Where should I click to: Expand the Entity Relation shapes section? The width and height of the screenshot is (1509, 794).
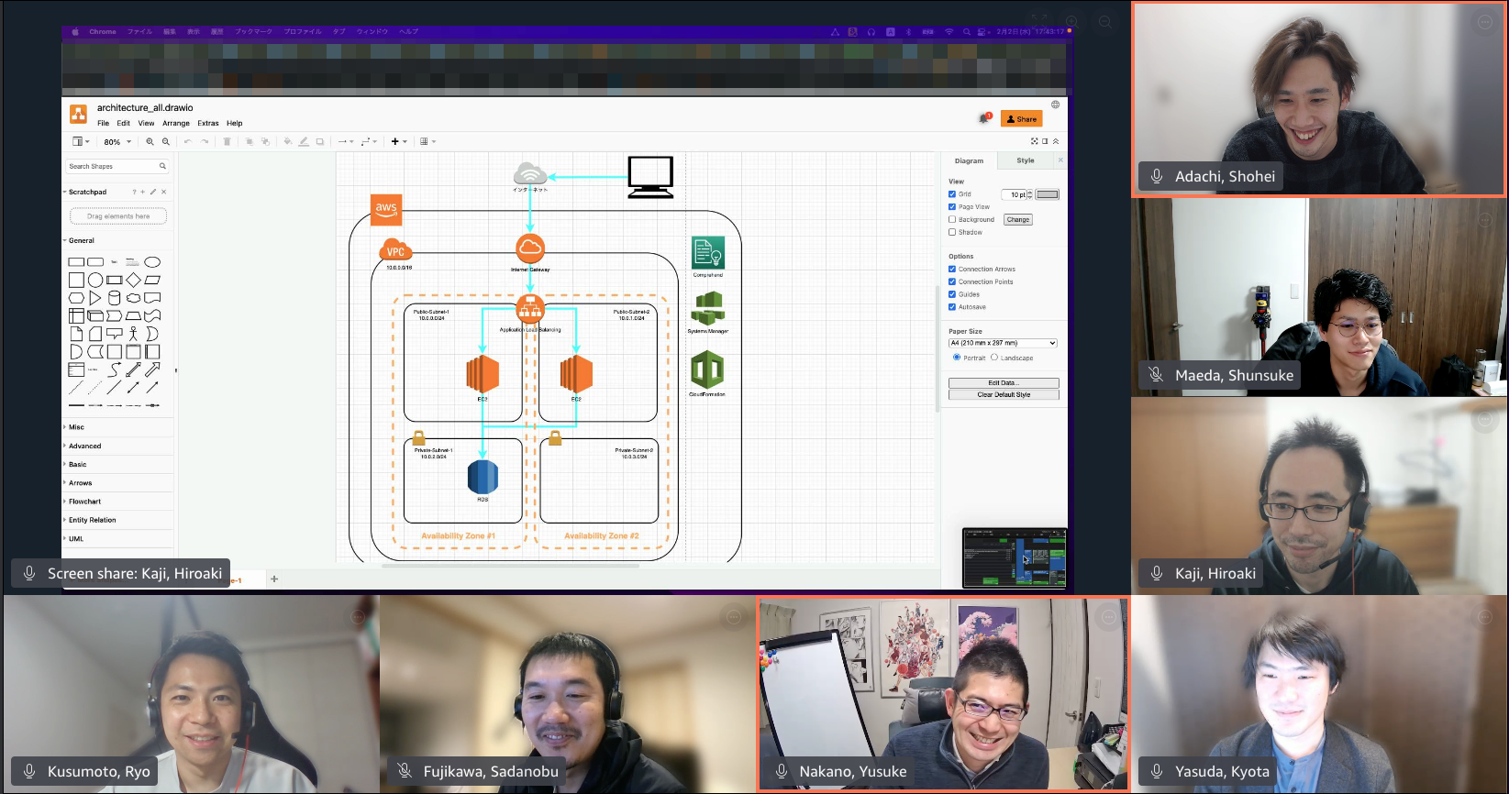click(92, 520)
